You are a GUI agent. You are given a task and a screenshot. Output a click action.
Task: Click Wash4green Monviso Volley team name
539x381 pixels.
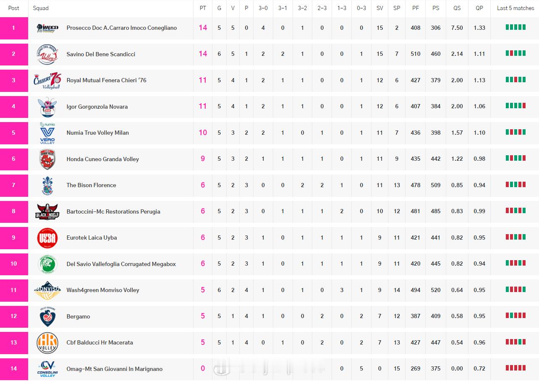[103, 290]
